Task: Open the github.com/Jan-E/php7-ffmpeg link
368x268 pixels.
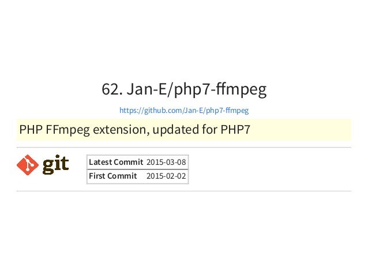Action: pyautogui.click(x=184, y=110)
